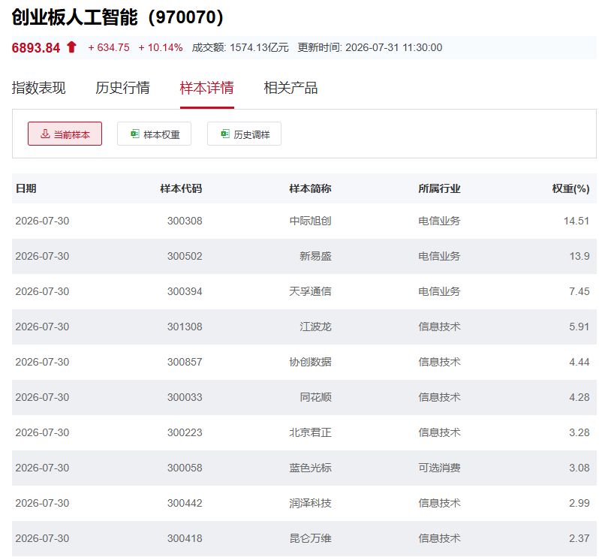Viewport: 599px width, 560px height.
Task: Click weight value 2.99
Action: coord(579,503)
